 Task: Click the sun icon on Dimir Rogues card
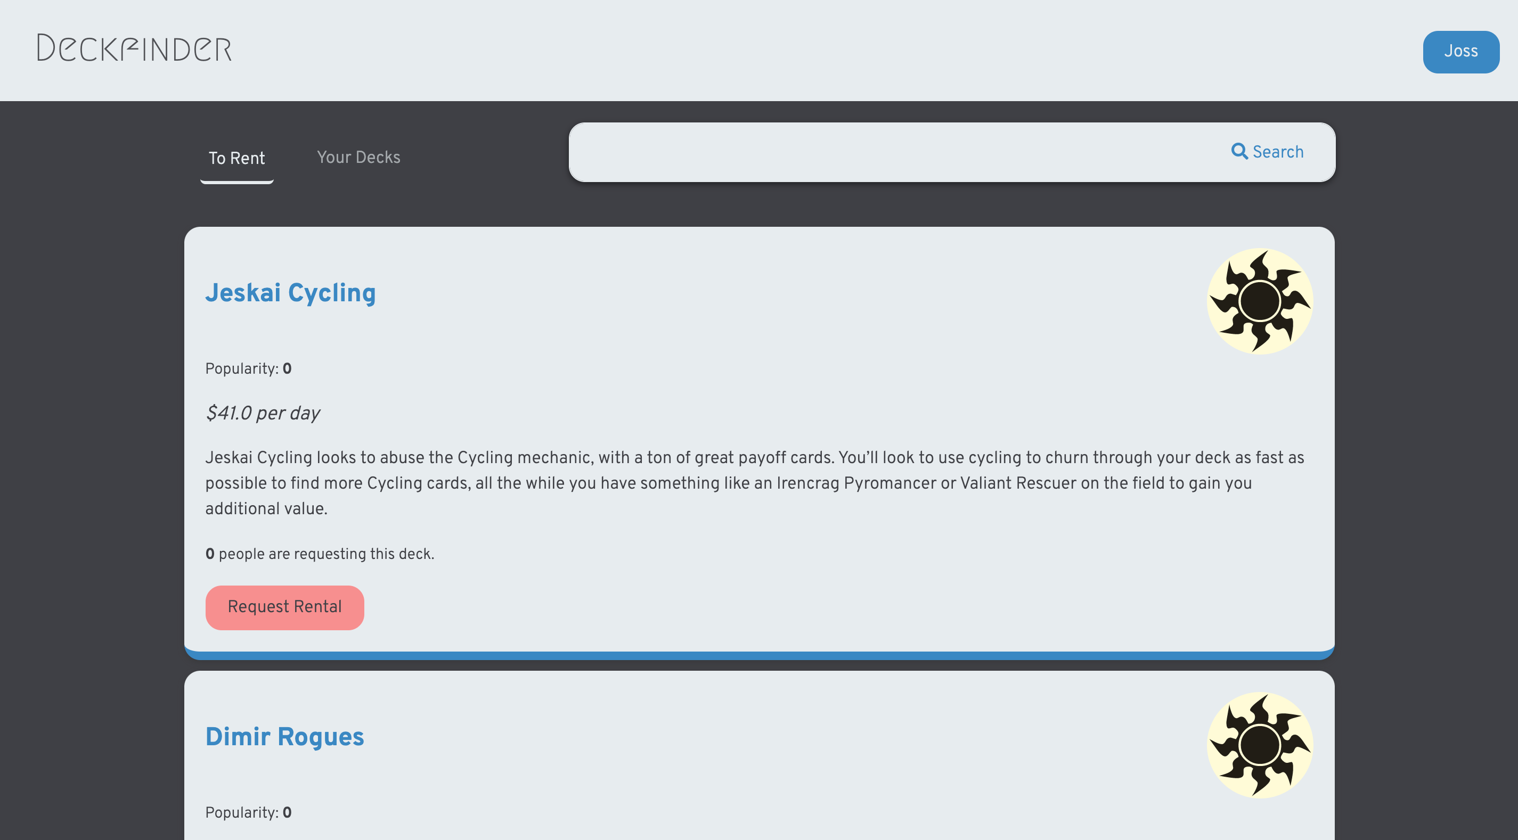1259,745
